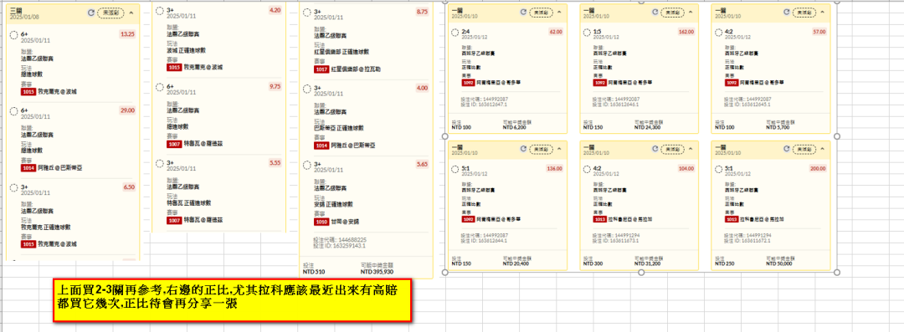
Task: Click refresh icon on the 200.00 odds slip
Action: pos(785,149)
